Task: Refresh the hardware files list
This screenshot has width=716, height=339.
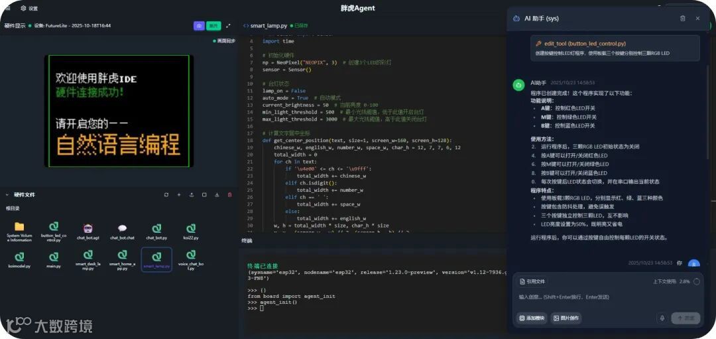Action: [166, 194]
